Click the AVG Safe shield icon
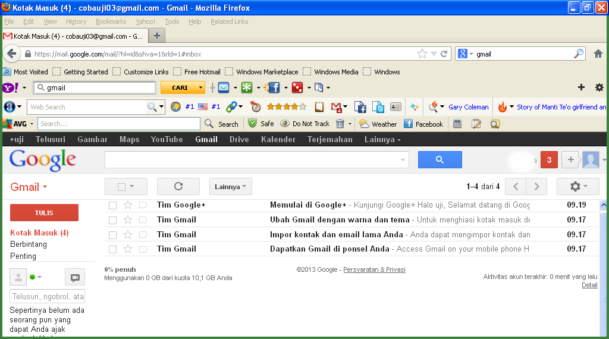The height and width of the screenshot is (339, 609). [x=252, y=123]
